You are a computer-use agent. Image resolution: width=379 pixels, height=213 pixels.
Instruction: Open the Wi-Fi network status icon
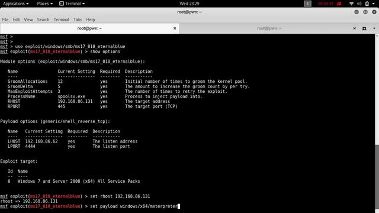(351, 4)
